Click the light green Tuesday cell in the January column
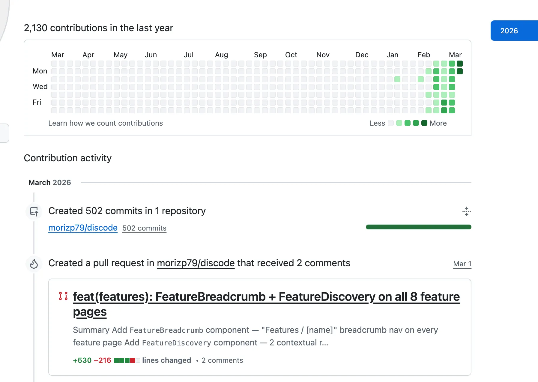 coord(397,79)
